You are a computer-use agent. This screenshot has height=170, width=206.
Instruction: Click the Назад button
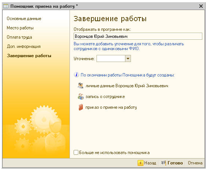click(147, 163)
